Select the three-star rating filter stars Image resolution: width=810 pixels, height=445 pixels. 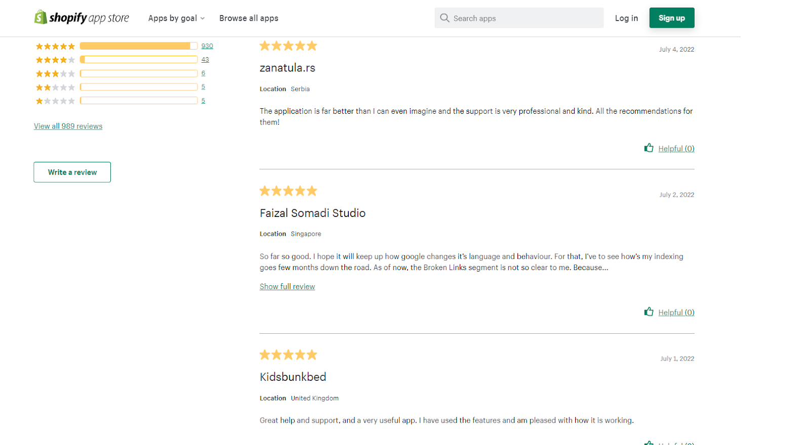click(x=55, y=74)
